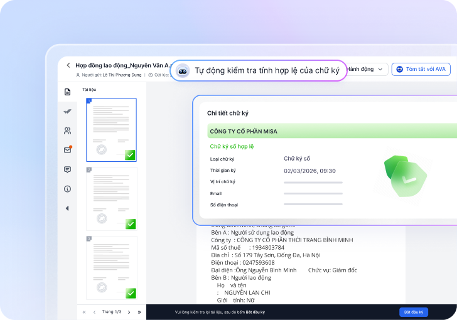
Task: Click the sender name Lê Thị Phương Dung
Action: pyautogui.click(x=122, y=75)
